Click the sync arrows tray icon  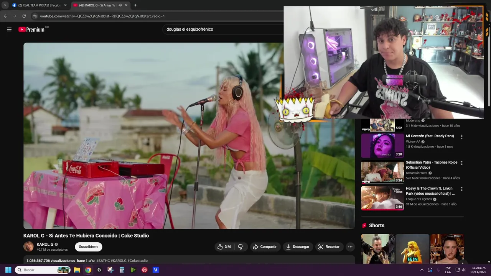click(x=430, y=270)
